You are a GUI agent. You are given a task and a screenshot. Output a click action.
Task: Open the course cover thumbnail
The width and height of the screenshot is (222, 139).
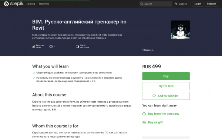pyautogui.click(x=181, y=30)
